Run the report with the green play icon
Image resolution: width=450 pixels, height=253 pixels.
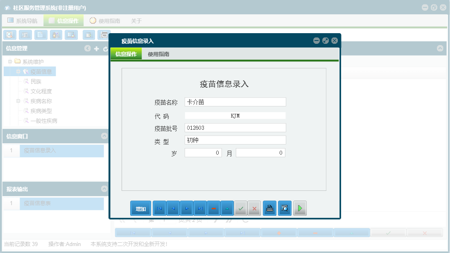(300, 208)
